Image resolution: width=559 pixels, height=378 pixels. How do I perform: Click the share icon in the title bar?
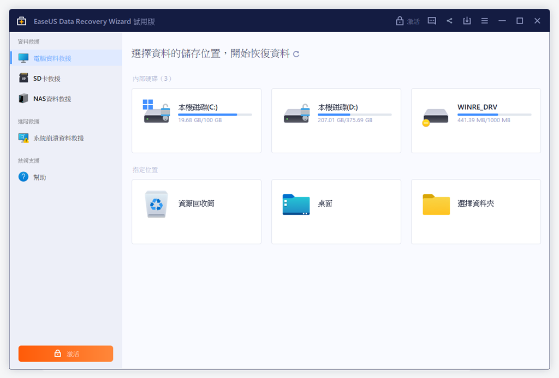449,21
